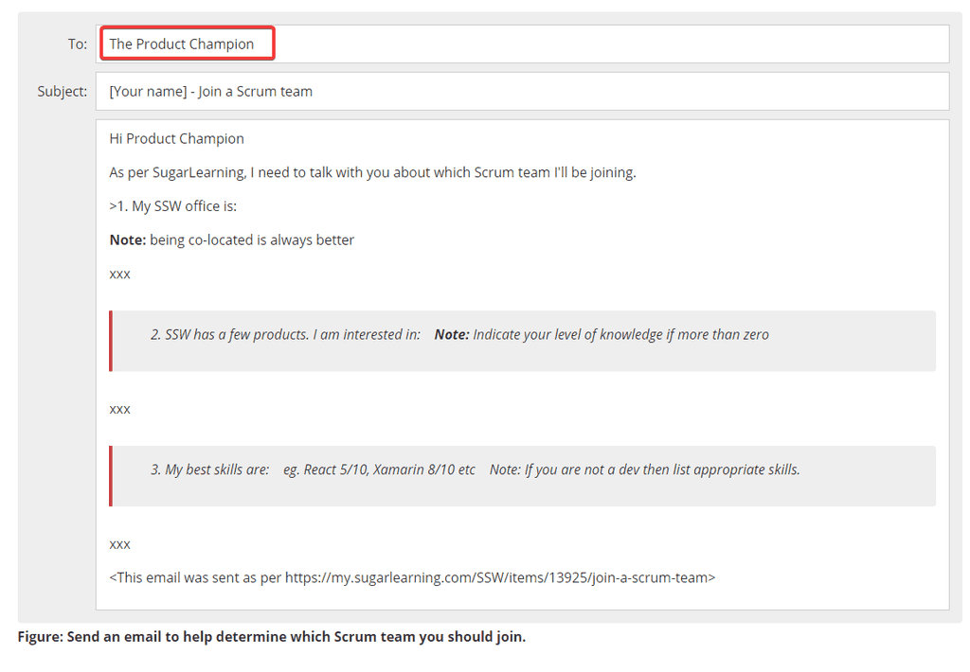
Task: Select the My best skills quoted block
Action: (x=527, y=475)
